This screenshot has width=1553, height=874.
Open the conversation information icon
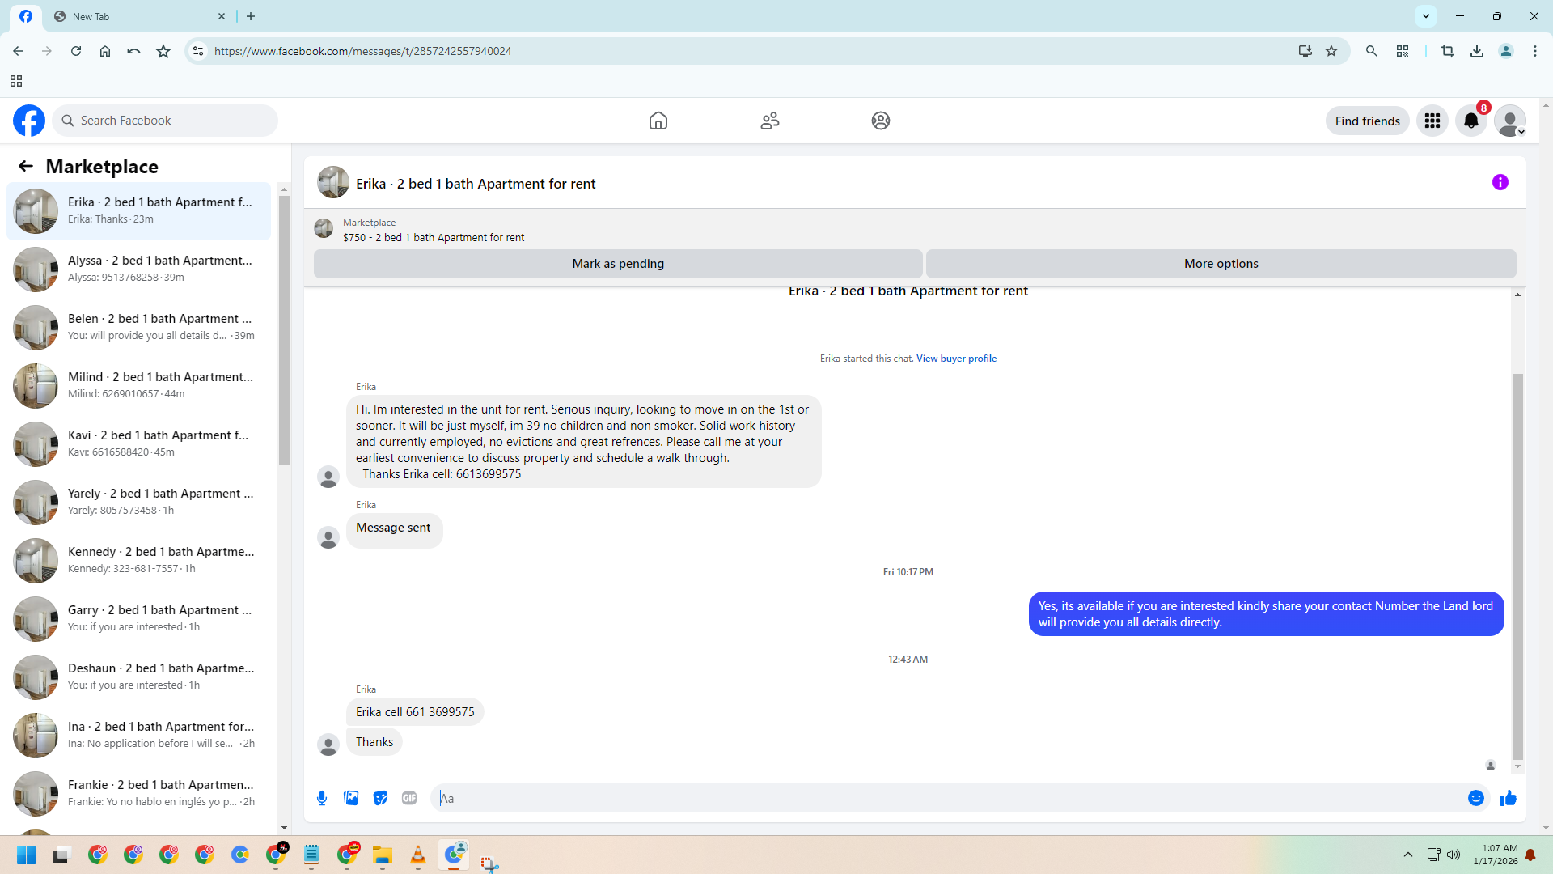tap(1500, 182)
